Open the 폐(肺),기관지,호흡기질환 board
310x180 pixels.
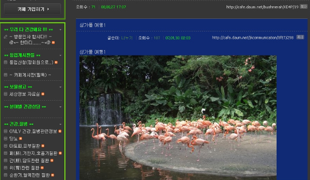tap(33, 153)
